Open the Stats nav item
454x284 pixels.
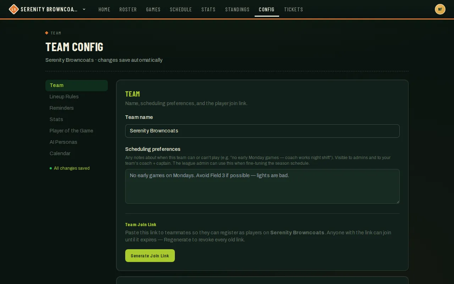(209, 10)
